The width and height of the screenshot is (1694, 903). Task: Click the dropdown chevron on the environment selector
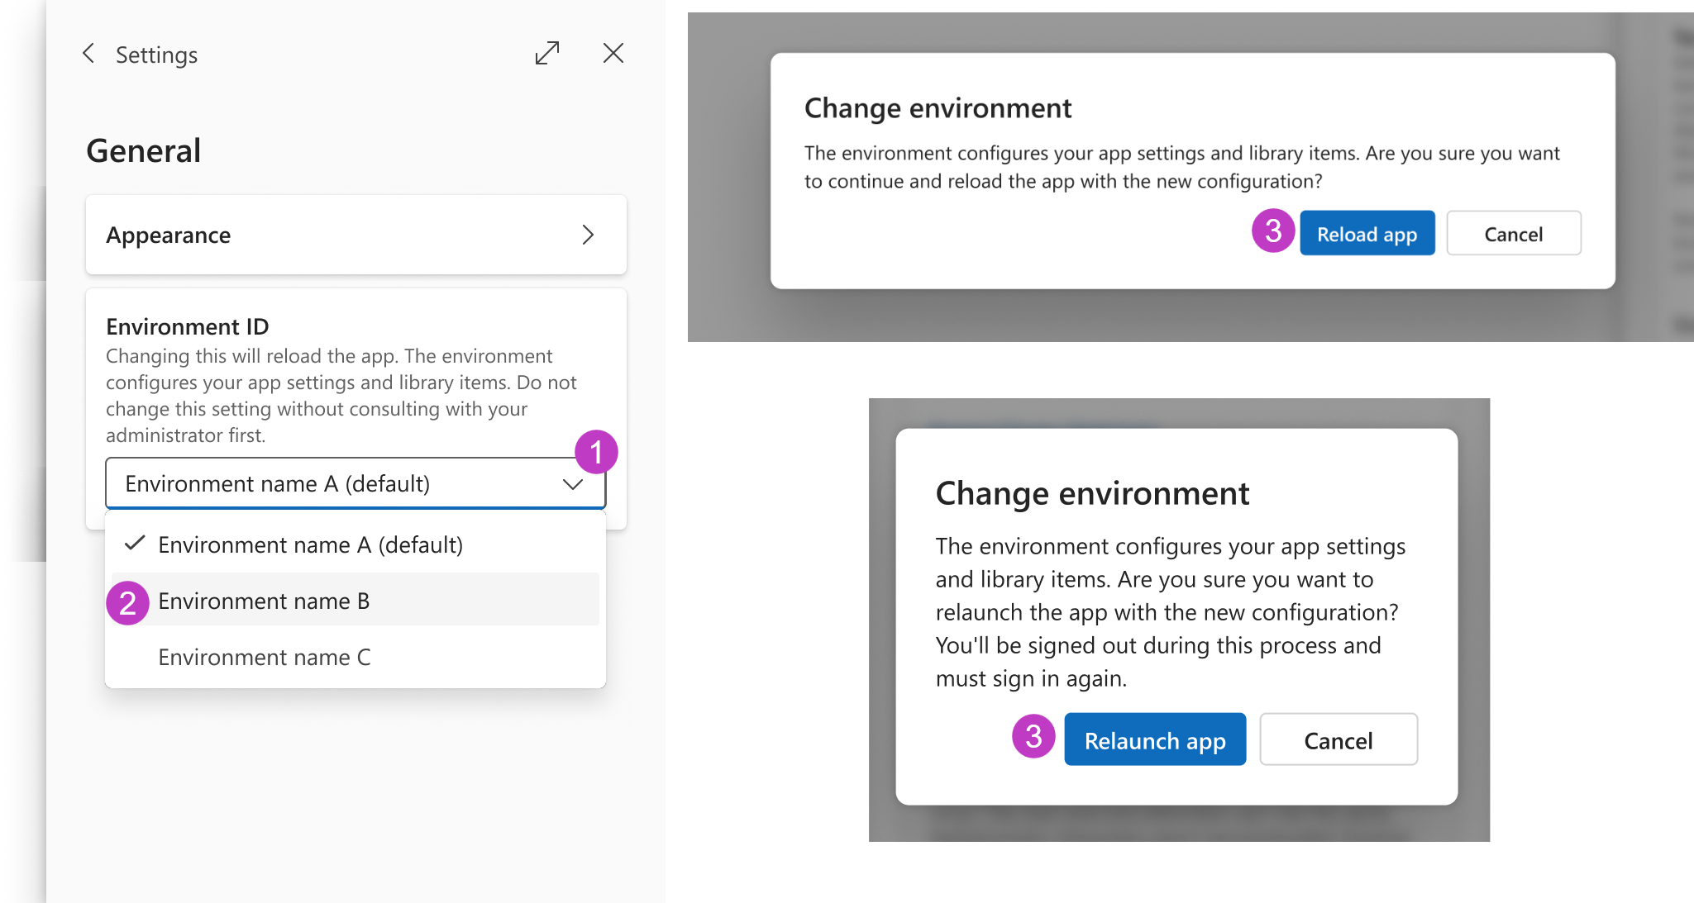[x=573, y=484]
